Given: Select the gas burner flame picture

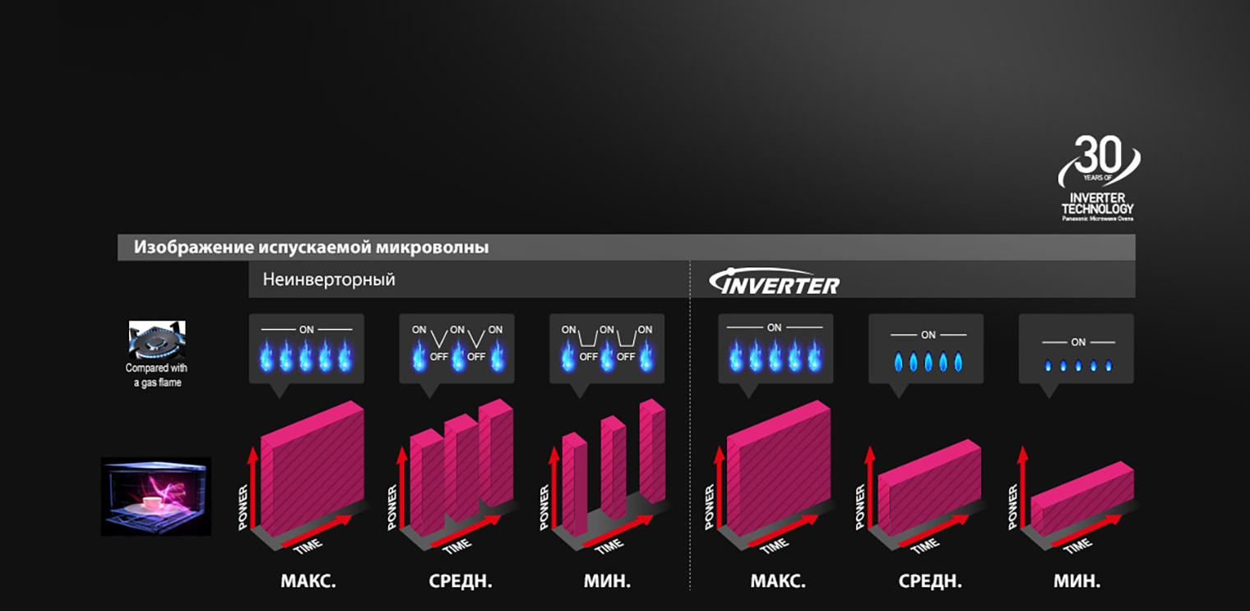Looking at the screenshot, I should (x=157, y=340).
